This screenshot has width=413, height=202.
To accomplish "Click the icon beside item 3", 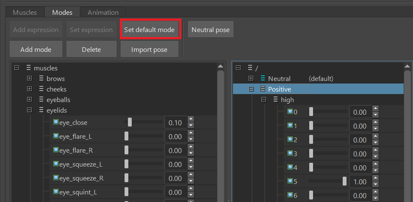I will 290,154.
